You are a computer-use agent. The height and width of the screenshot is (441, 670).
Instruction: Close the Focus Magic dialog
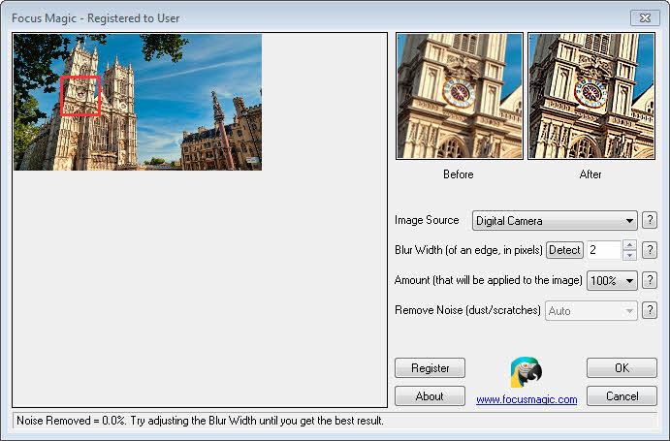645,18
